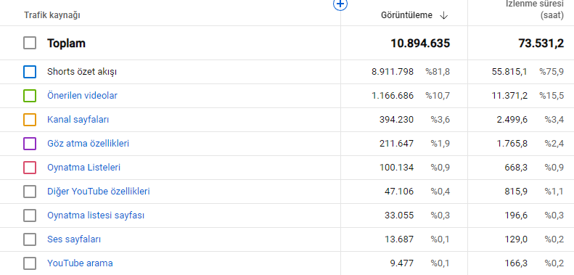This screenshot has height=275, width=574.
Task: Check the Diğer YouTube özellikleri checkbox
Action: [30, 192]
